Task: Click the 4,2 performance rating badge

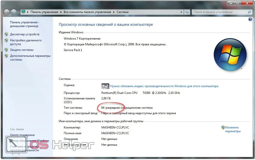Action: (x=105, y=86)
